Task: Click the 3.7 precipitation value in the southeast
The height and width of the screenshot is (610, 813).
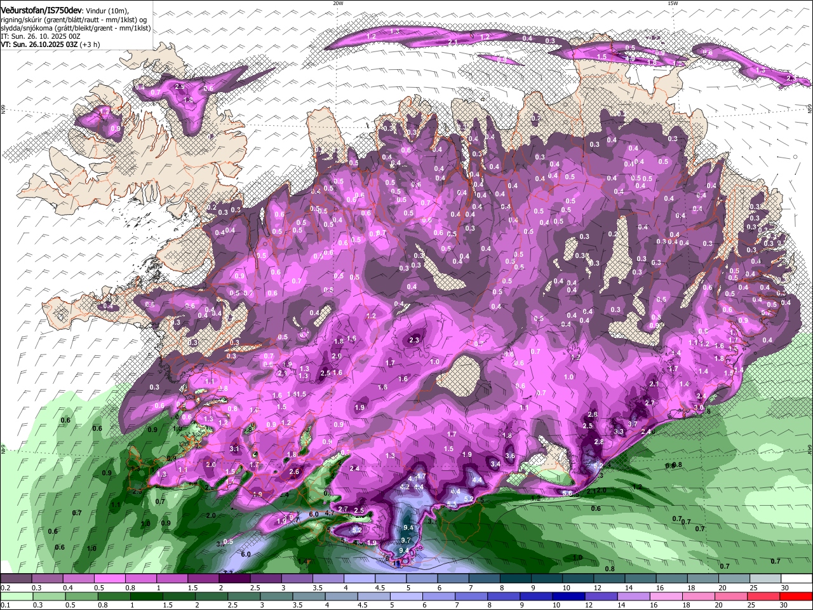Action: 633,424
